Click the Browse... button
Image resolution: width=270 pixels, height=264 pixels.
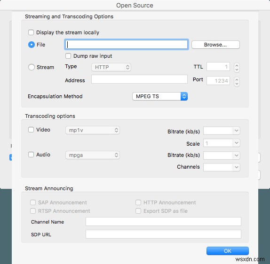pyautogui.click(x=215, y=45)
